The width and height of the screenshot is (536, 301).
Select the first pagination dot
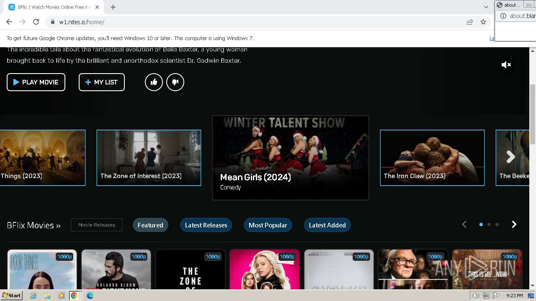coord(481,224)
